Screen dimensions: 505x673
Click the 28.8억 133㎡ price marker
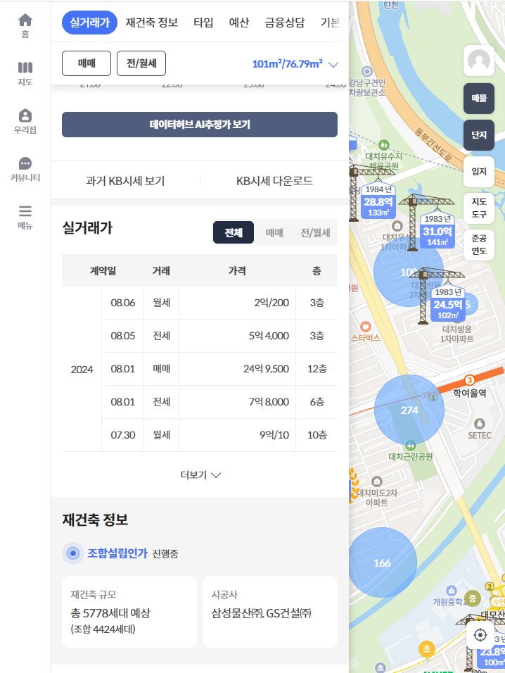[378, 202]
